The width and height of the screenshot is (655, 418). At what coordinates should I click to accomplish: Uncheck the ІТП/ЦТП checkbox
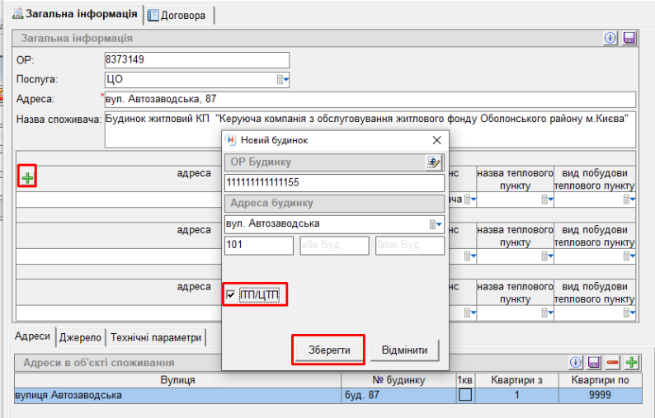[232, 295]
